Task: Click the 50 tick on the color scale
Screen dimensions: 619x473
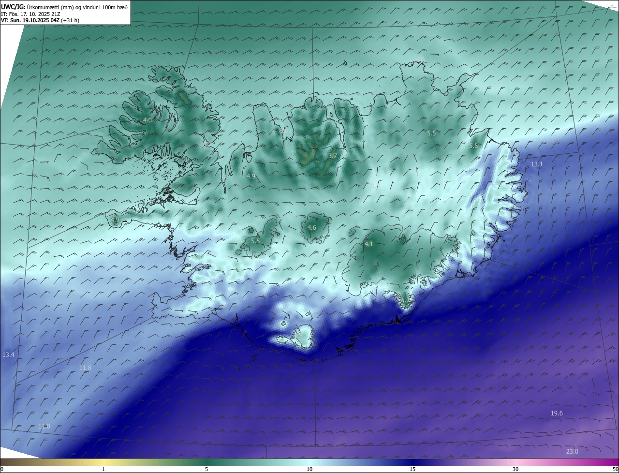Action: point(615,469)
